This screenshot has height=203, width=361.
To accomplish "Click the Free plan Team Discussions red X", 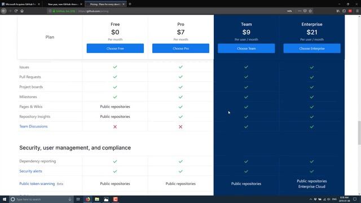I will pos(115,126).
